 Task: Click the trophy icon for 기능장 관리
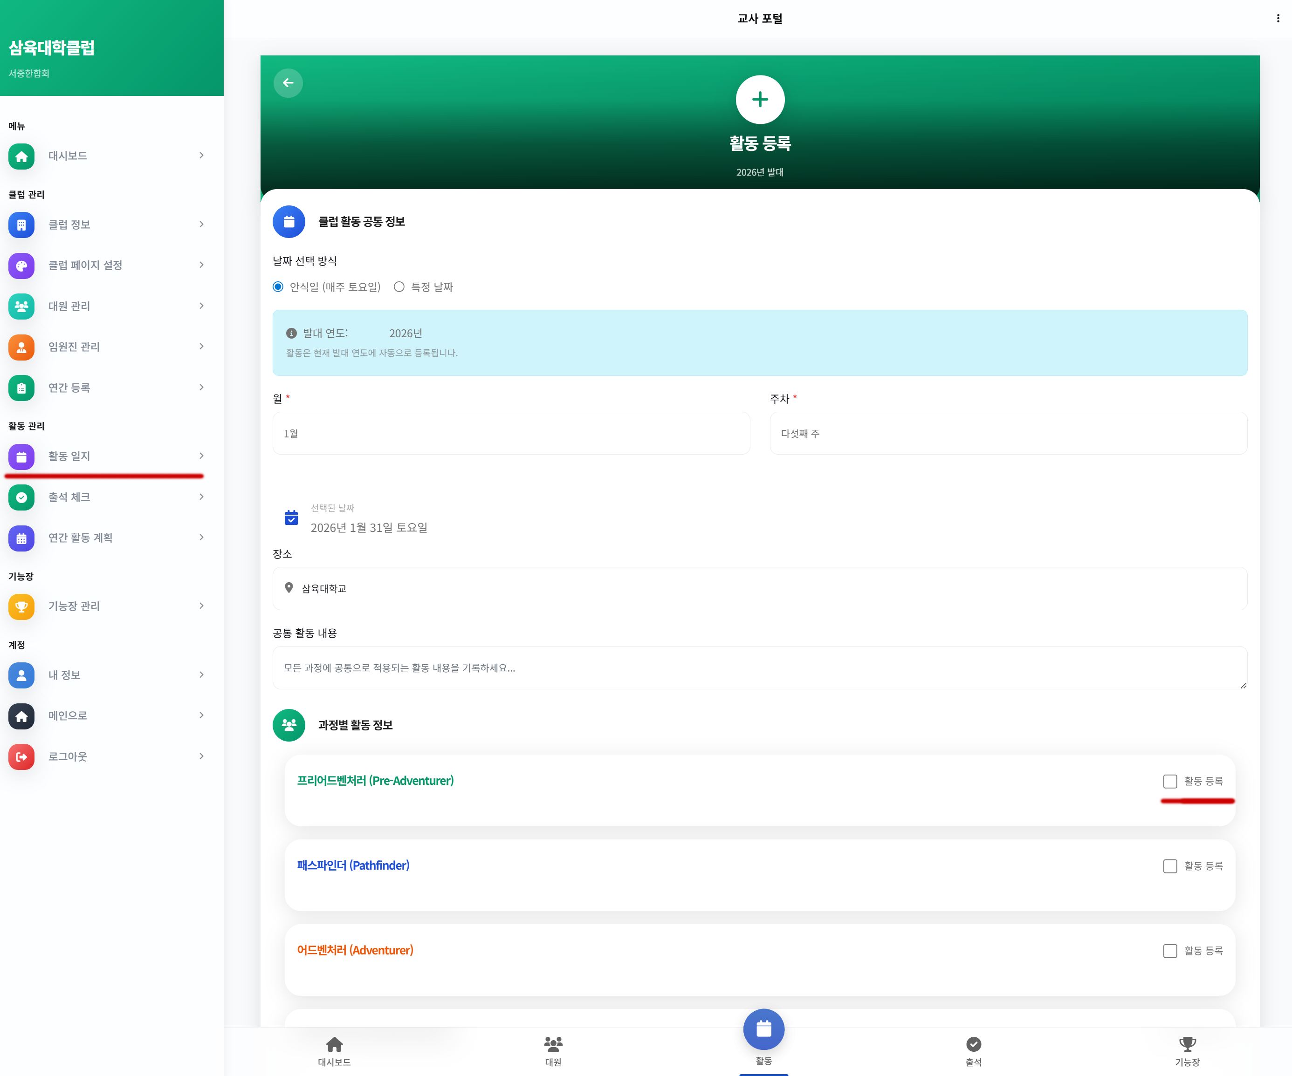[21, 607]
